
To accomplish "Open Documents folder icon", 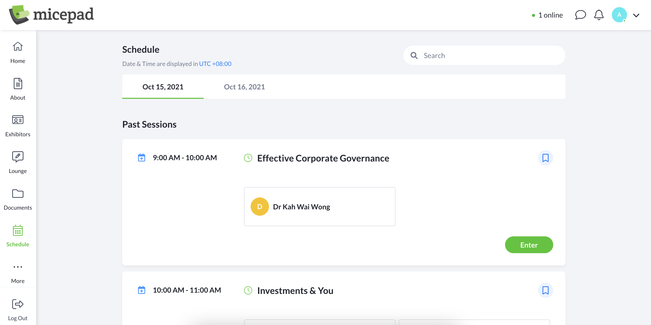I will click(x=18, y=194).
